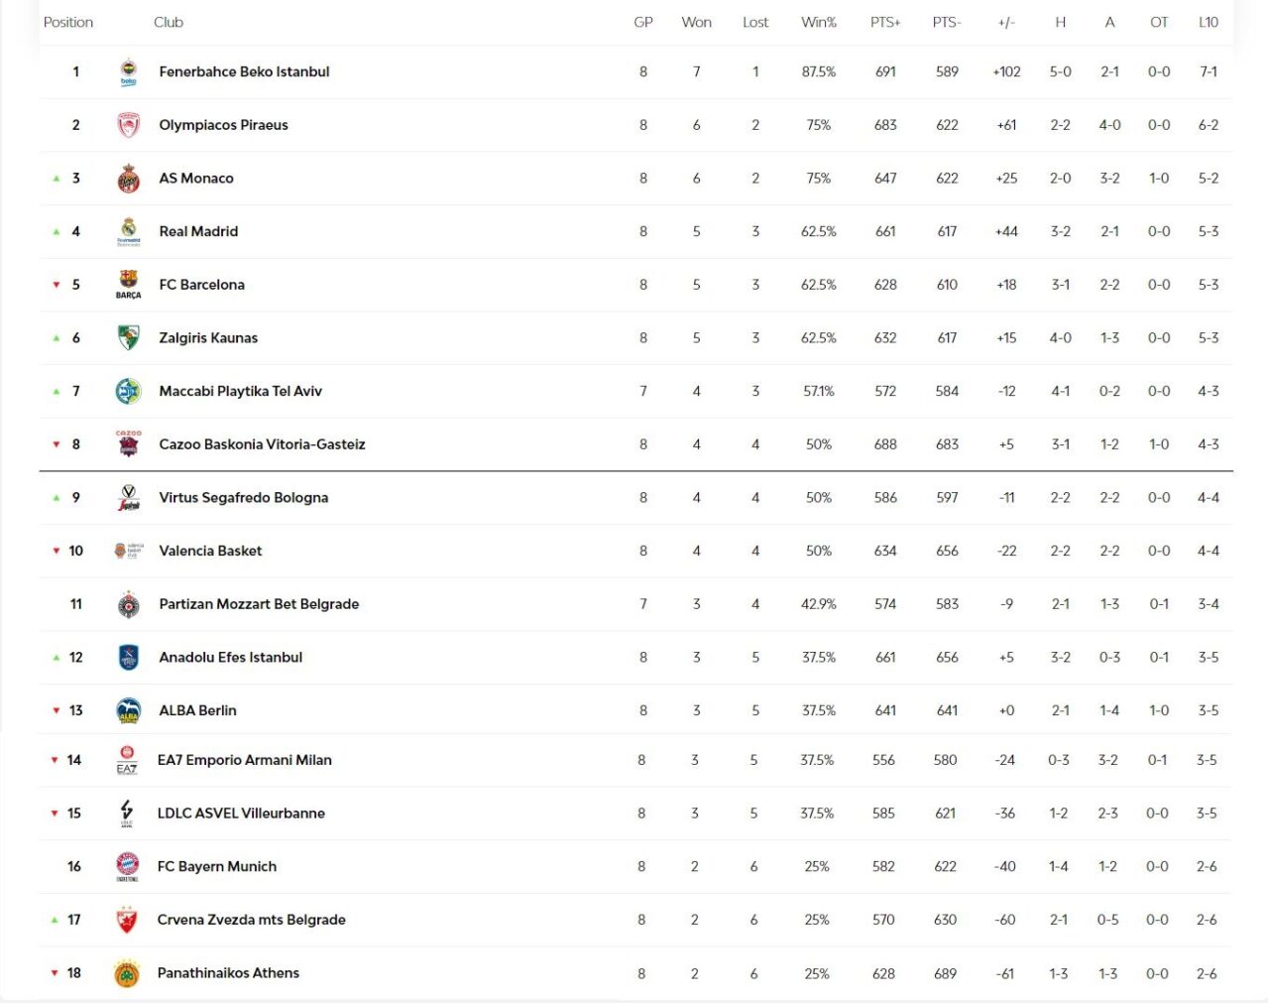Click the Position column header
This screenshot has width=1269, height=1003.
click(68, 22)
